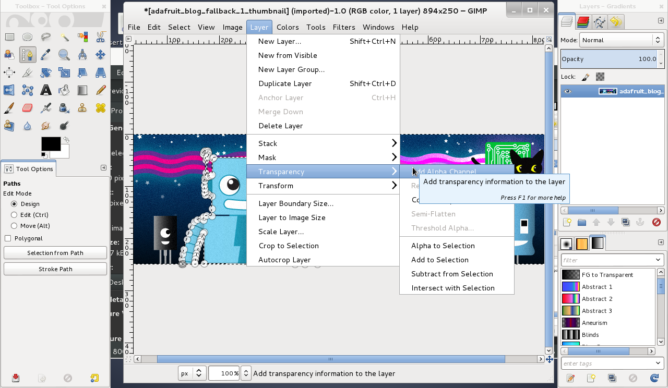This screenshot has height=388, width=668.
Task: Select the Blur/Sharpen droplet tool
Action: point(28,126)
